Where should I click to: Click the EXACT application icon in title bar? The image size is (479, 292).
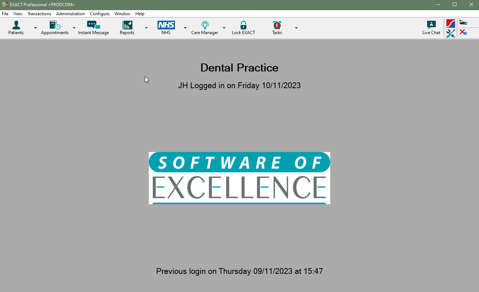[5, 4]
